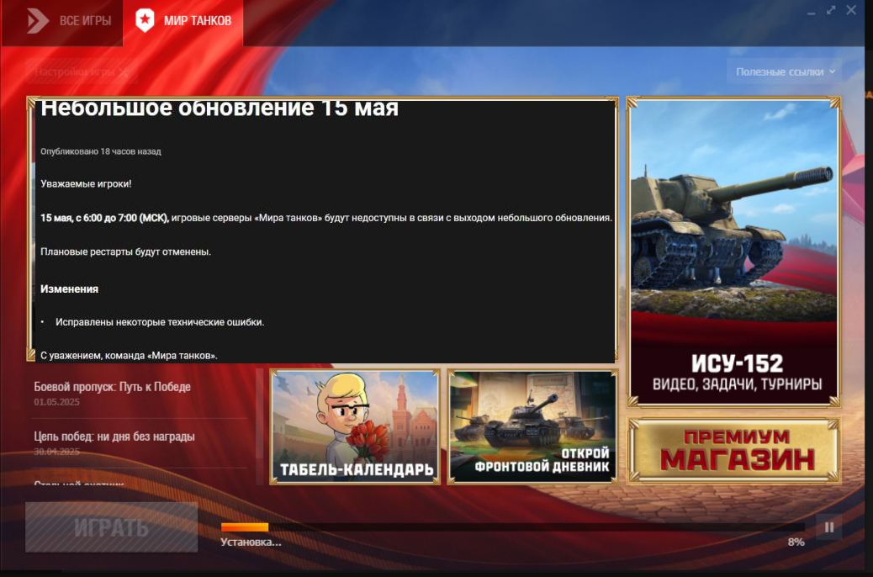Switch to the МИР ТАНКОВ tab
873x577 pixels.
[x=183, y=22]
